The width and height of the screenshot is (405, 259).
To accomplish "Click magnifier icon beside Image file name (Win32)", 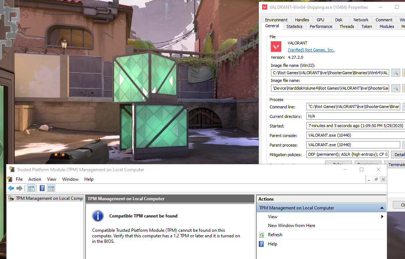I will [x=395, y=73].
